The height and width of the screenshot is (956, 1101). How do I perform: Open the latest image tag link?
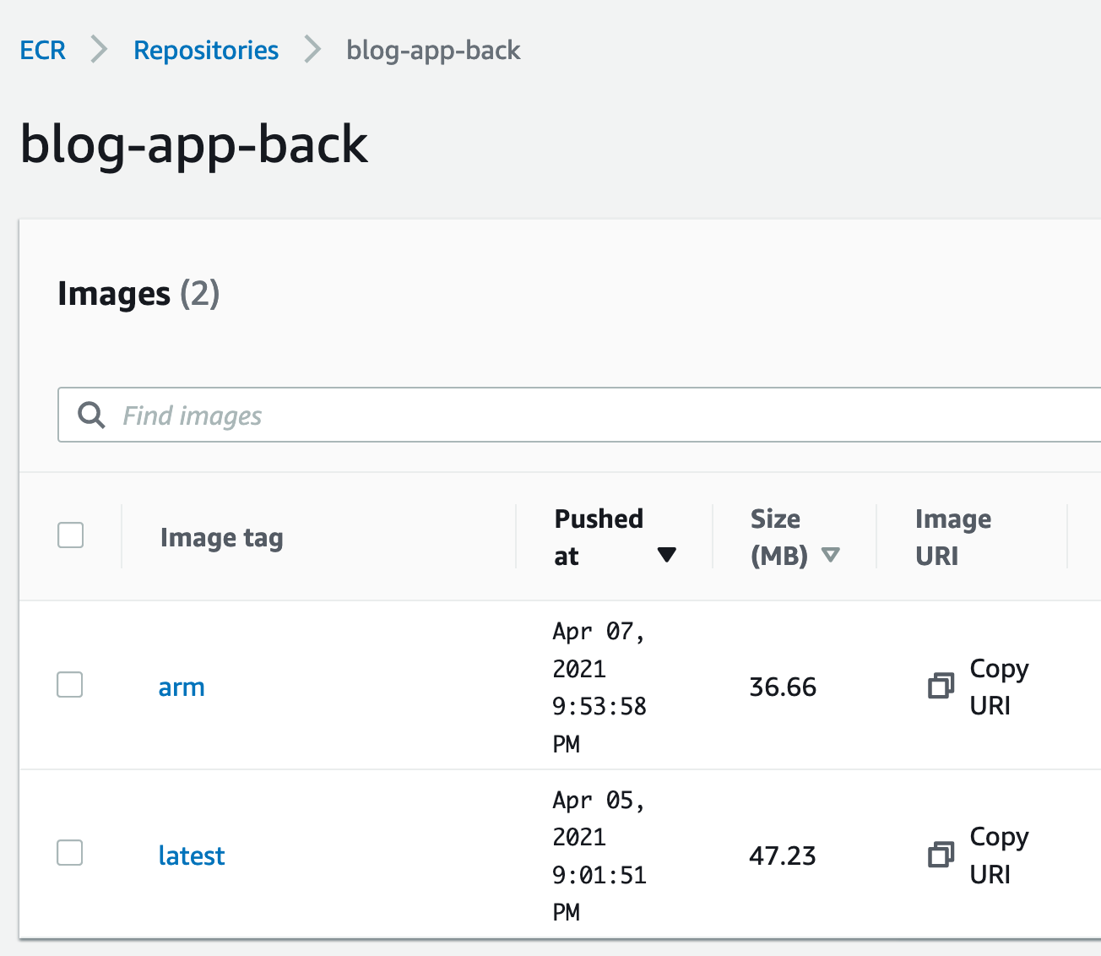[x=192, y=856]
